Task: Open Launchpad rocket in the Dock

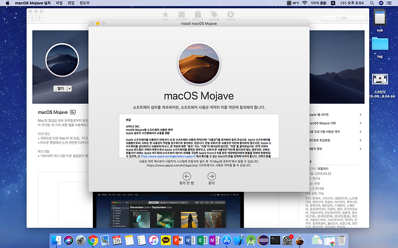Action: pos(81,240)
